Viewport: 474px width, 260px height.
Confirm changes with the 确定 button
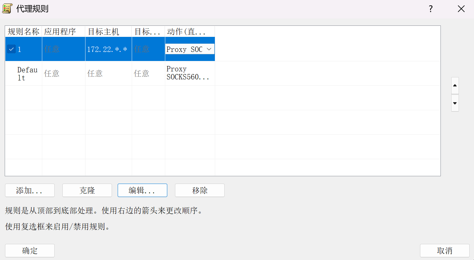[x=29, y=251]
